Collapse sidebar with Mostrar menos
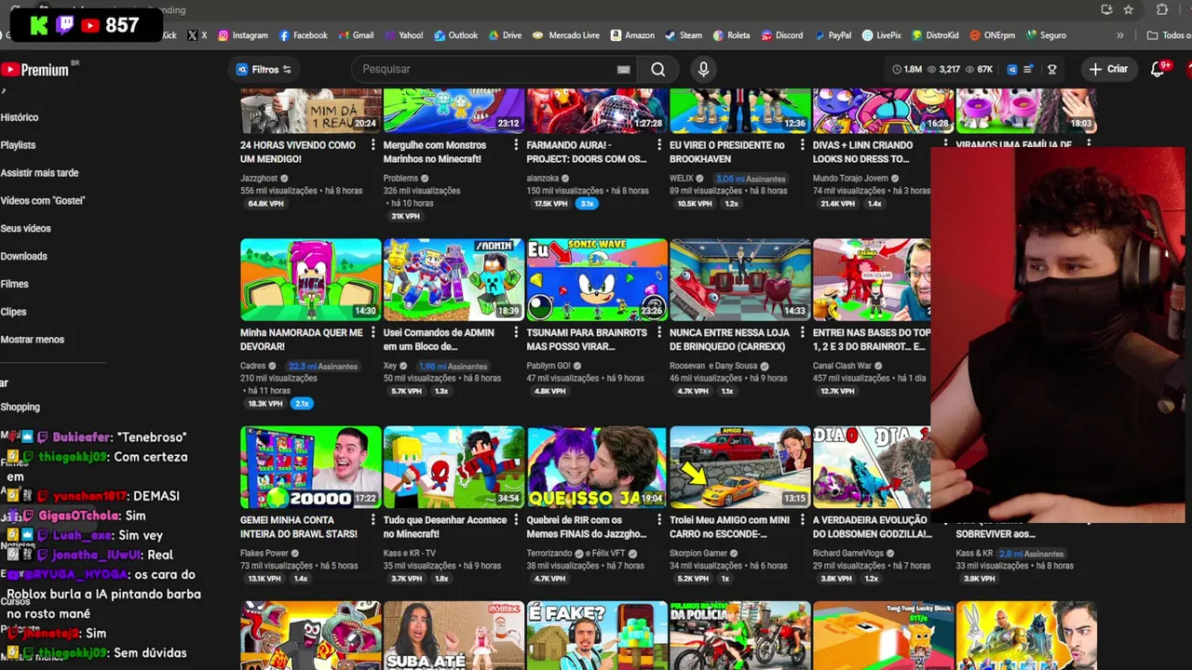 (33, 340)
